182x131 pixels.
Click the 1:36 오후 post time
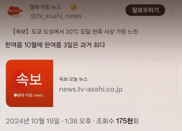[x=78, y=121]
